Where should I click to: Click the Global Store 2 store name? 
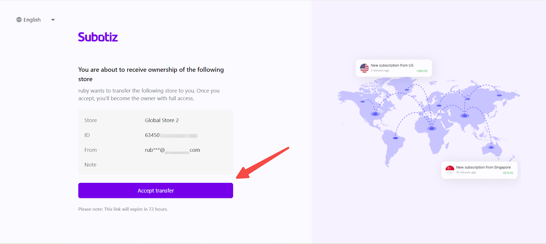click(162, 120)
